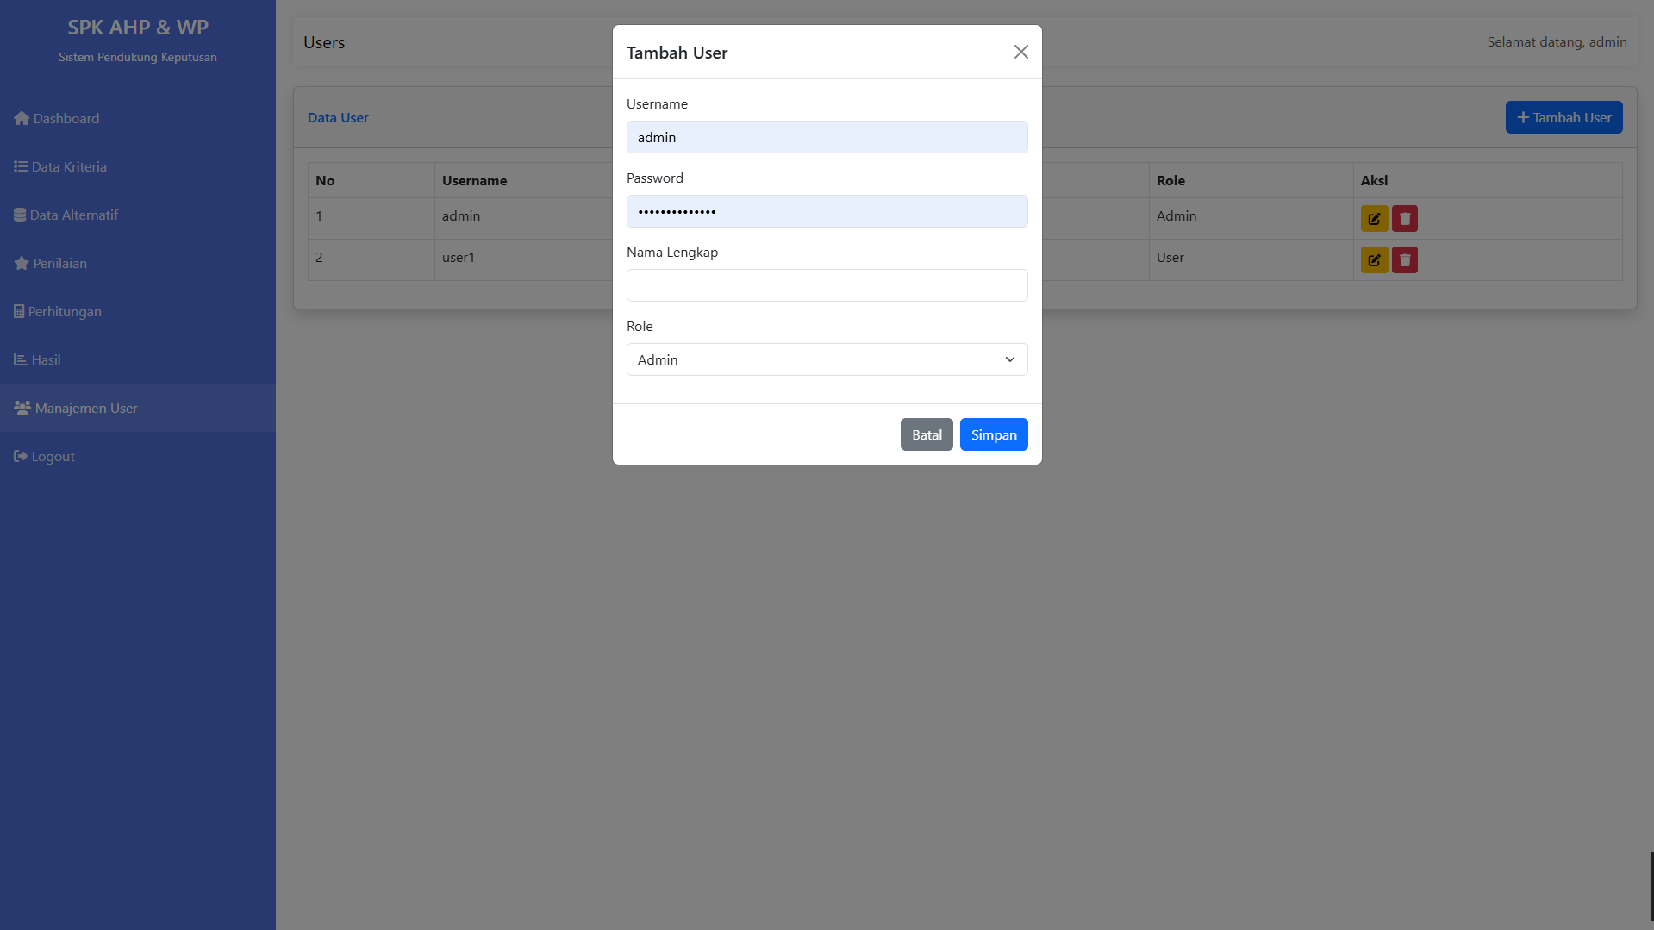Click the 'user1' username table cell
Image resolution: width=1654 pixels, height=930 pixels.
click(459, 257)
